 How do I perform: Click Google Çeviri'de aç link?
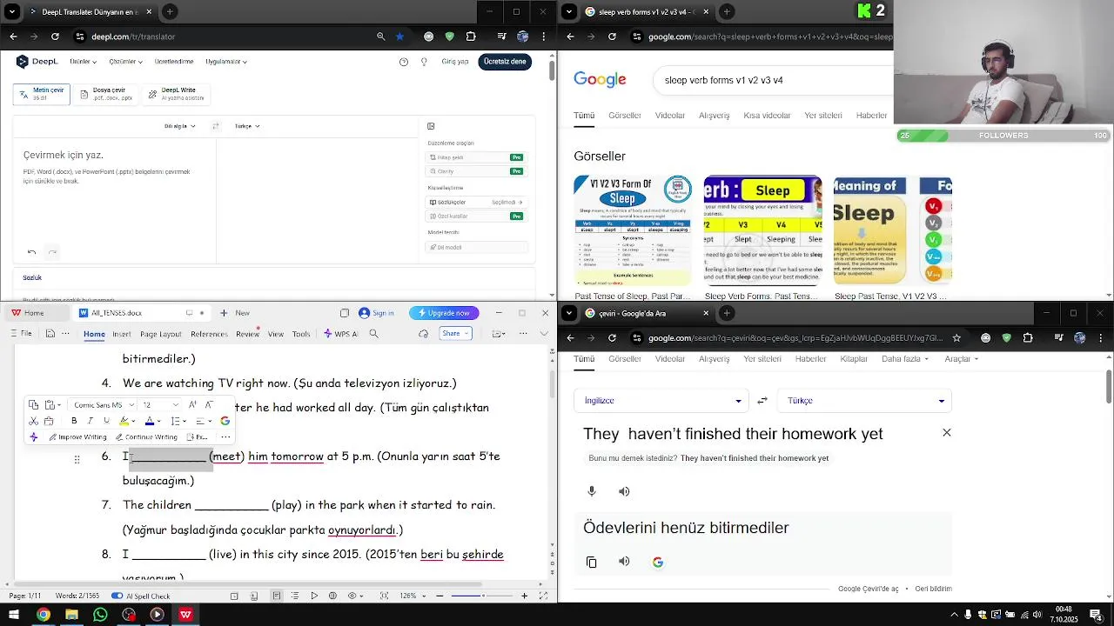(x=868, y=589)
